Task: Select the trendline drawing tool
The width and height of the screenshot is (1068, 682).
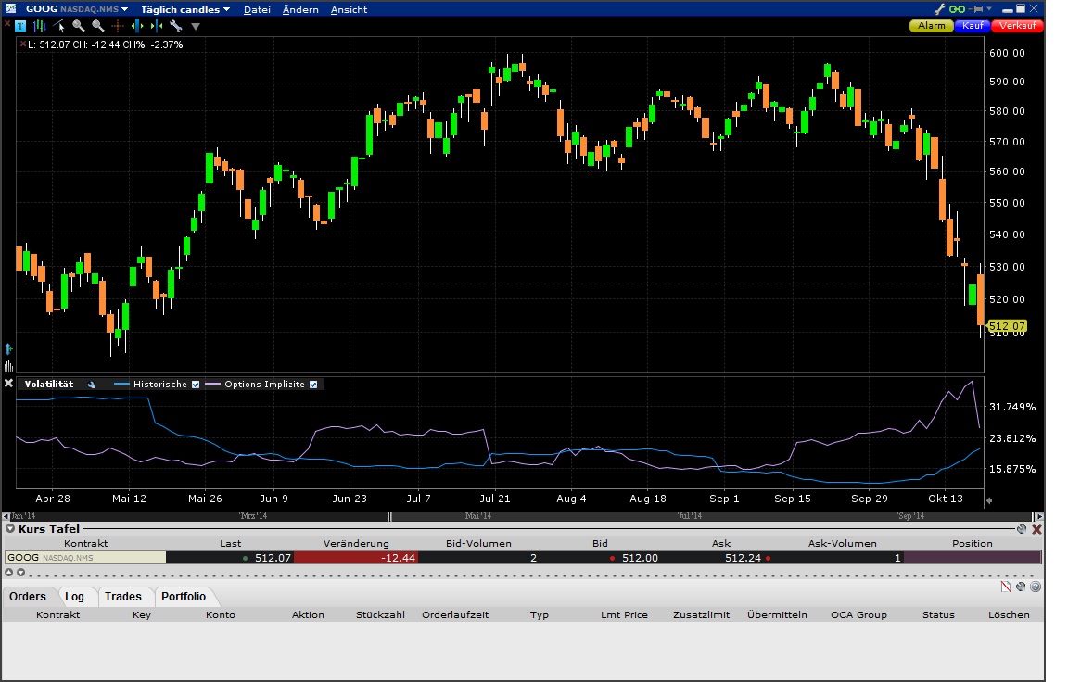Action: pos(59,26)
